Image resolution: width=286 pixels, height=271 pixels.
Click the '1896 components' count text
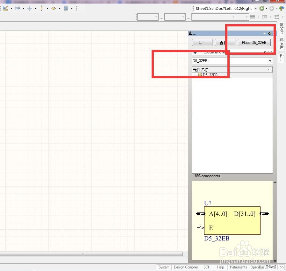[x=206, y=176]
